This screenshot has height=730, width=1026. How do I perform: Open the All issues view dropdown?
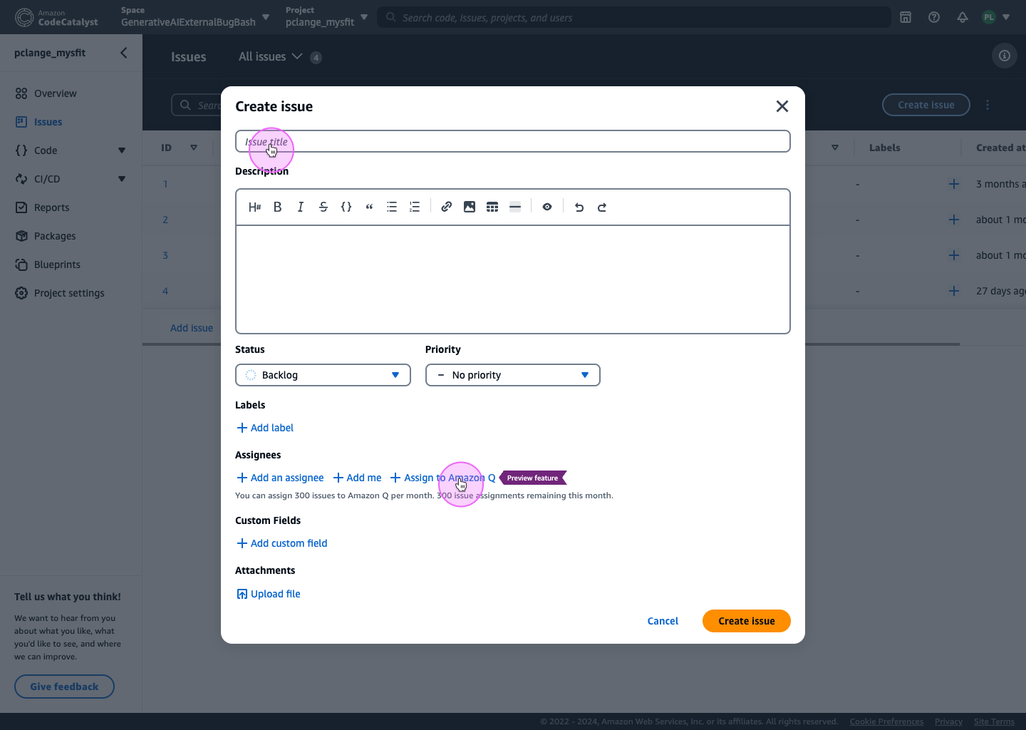coord(271,56)
